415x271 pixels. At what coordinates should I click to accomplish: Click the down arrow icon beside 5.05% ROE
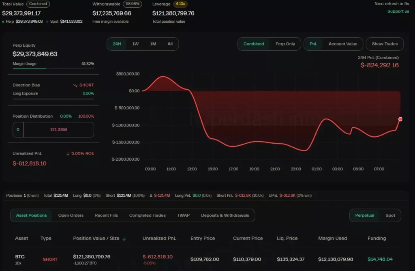pos(68,154)
